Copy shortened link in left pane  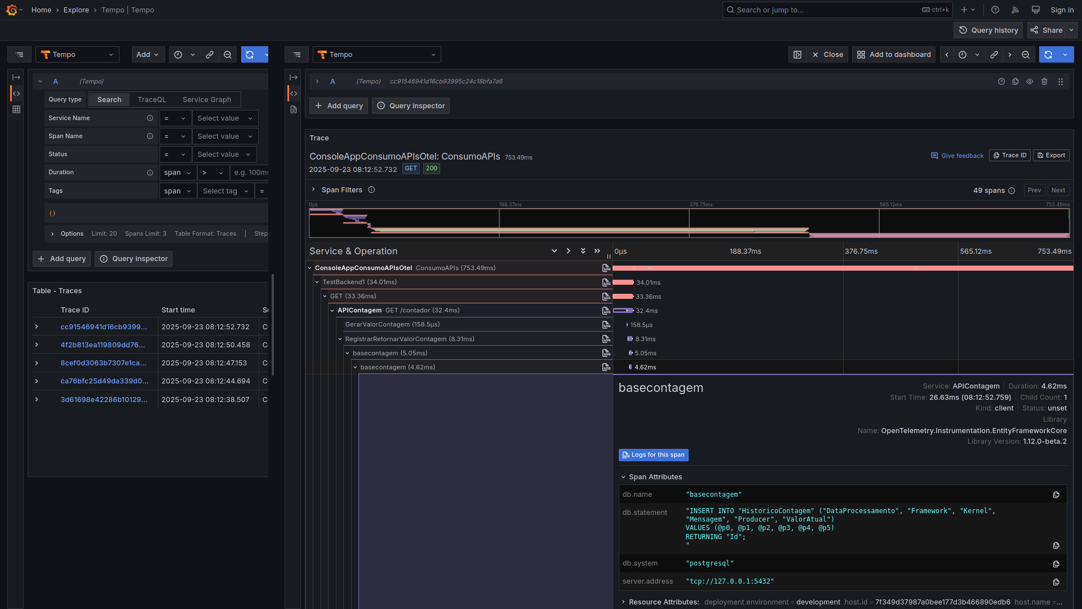[210, 55]
